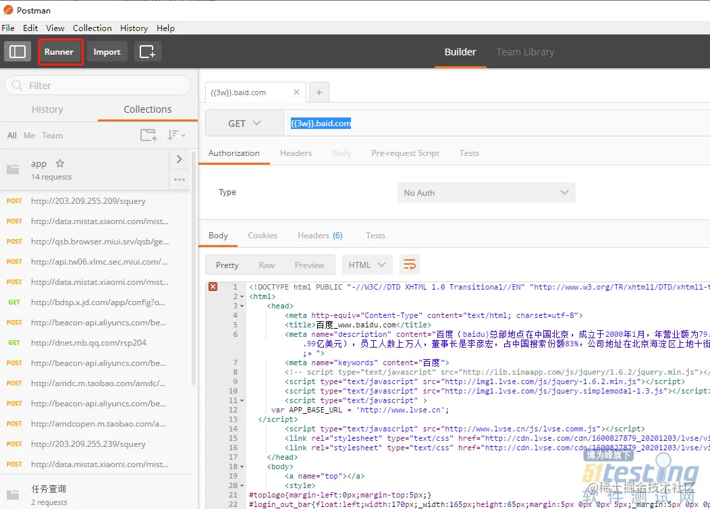The width and height of the screenshot is (710, 509).
Task: Show response Tests tab
Action: coord(375,236)
